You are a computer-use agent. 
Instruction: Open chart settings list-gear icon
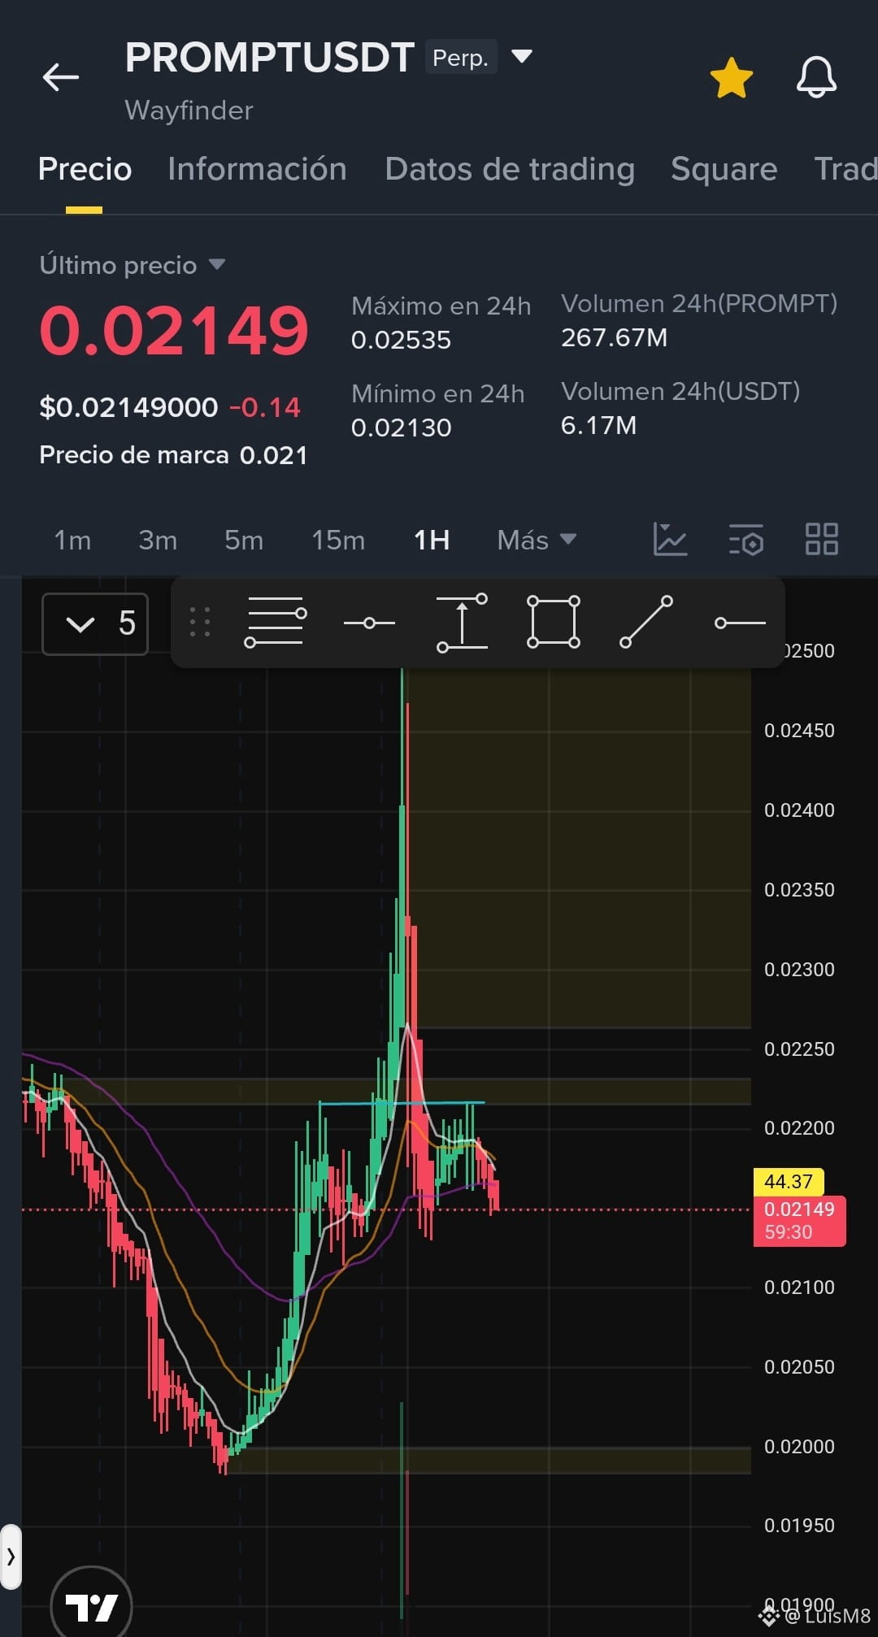tap(746, 539)
